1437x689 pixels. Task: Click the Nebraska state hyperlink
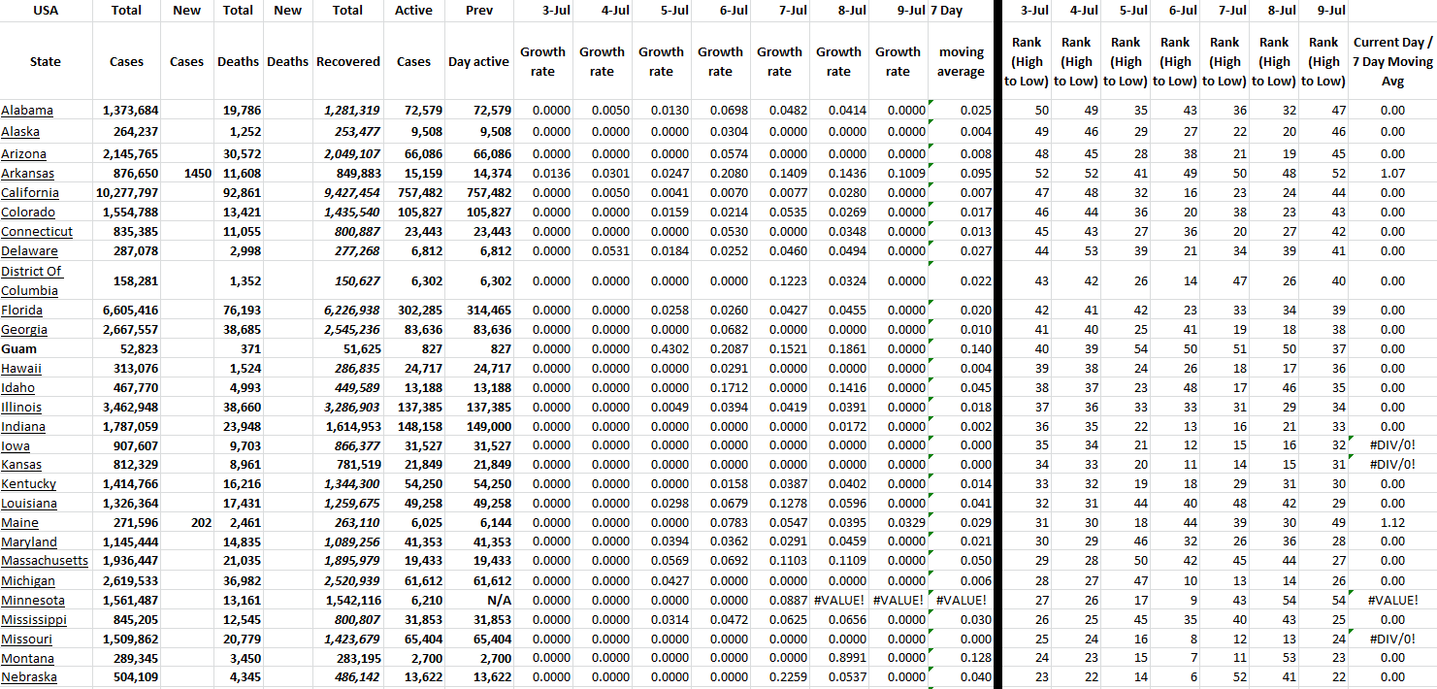29,677
